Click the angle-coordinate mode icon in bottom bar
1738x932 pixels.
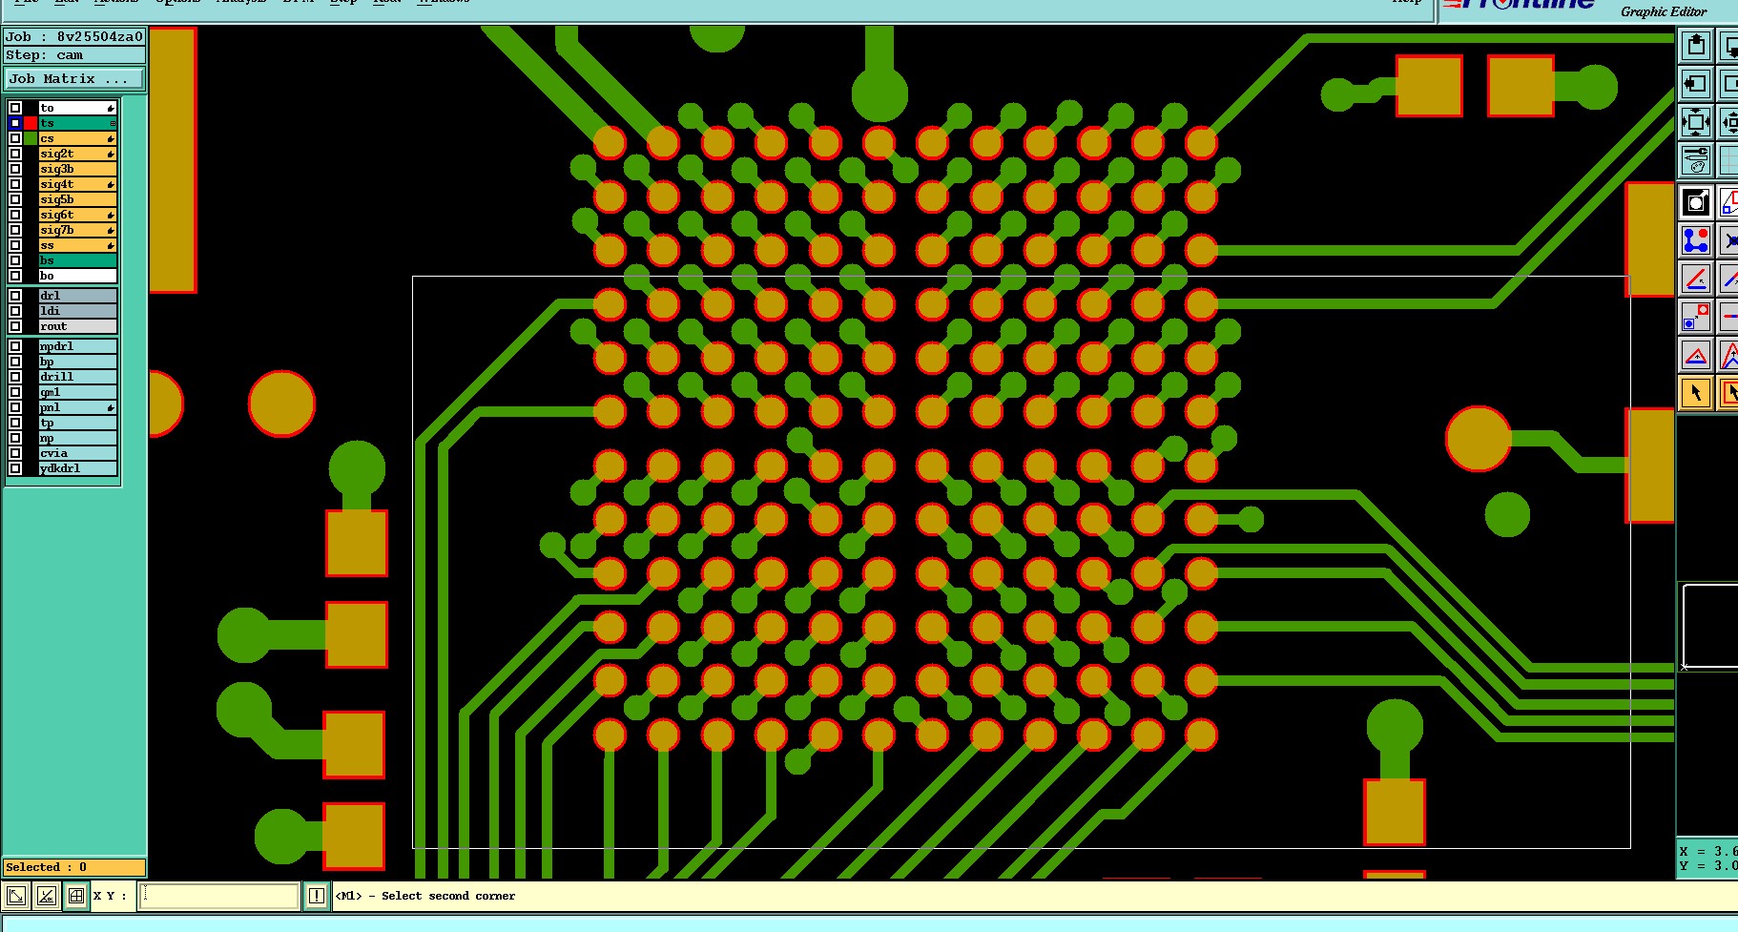point(46,896)
